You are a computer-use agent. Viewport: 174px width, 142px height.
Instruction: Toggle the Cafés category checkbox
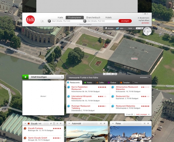click(x=97, y=83)
